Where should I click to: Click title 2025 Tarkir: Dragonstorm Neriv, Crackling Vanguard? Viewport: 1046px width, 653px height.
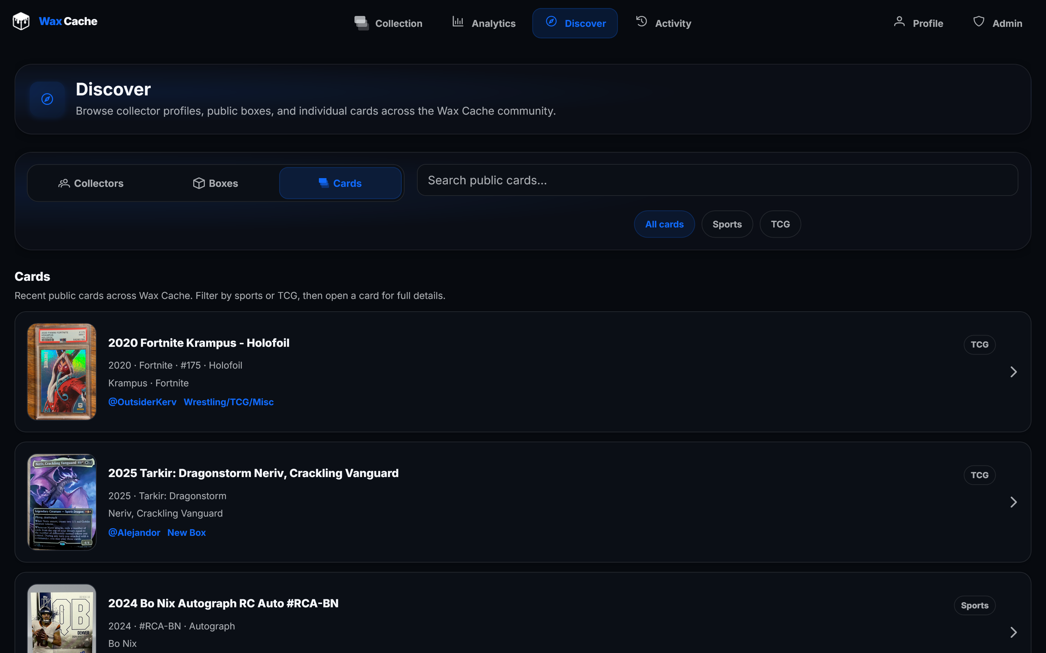(253, 473)
